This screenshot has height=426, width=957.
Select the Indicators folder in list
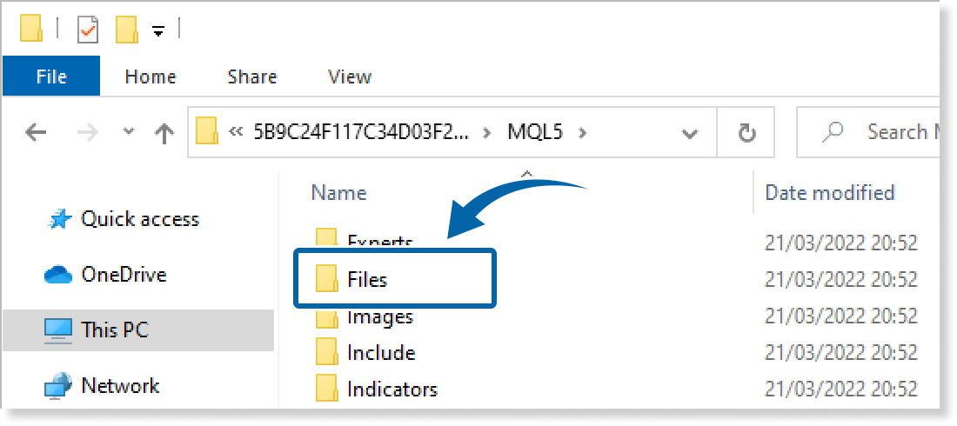point(391,389)
